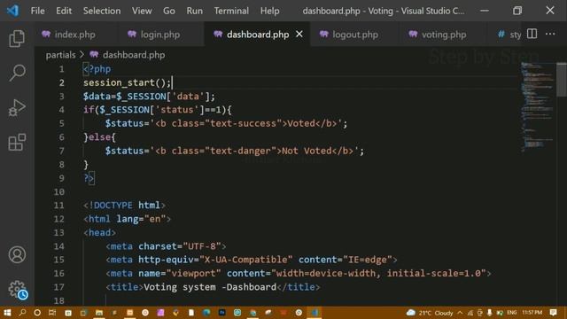
Task: Click the meta charset="UTF-8" line
Action: tap(166, 246)
